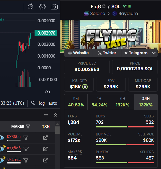Open DX3DUu transaction in explorer
161x169 pixels.
coord(45,138)
